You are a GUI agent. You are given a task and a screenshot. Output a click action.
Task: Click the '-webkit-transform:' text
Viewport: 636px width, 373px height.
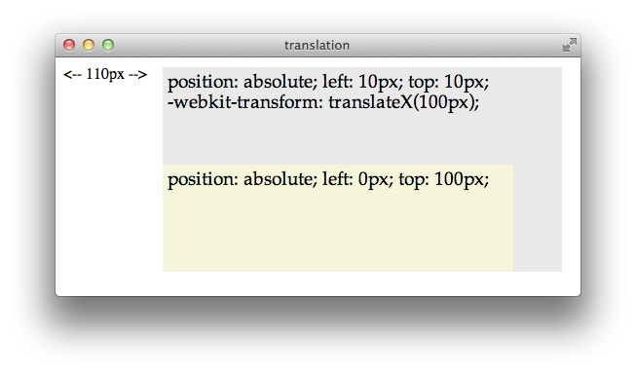[245, 102]
